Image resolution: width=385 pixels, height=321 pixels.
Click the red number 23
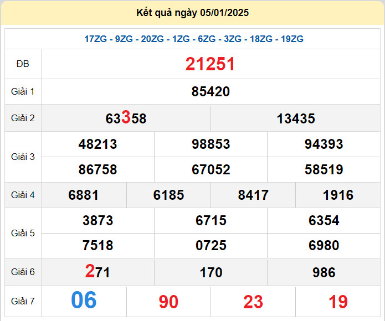pos(253,302)
